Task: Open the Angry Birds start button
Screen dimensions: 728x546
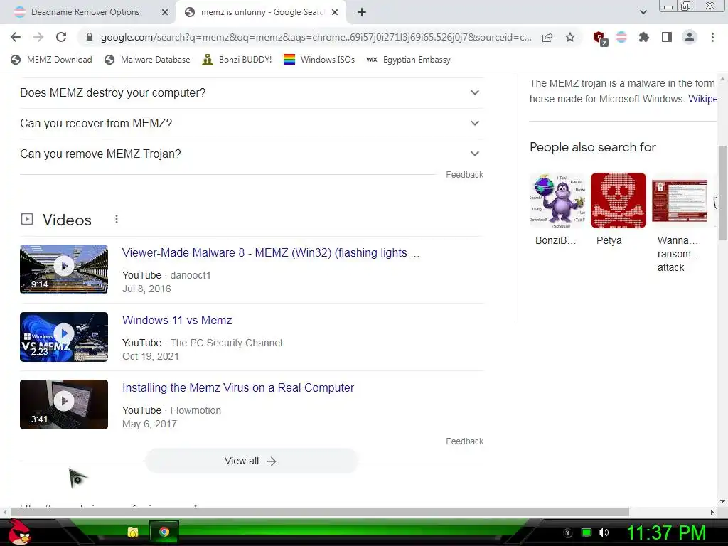Action: (20, 532)
